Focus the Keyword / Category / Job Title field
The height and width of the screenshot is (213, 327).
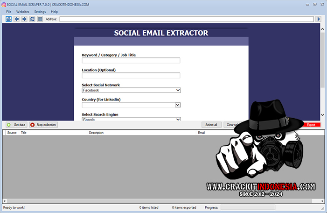pyautogui.click(x=131, y=60)
